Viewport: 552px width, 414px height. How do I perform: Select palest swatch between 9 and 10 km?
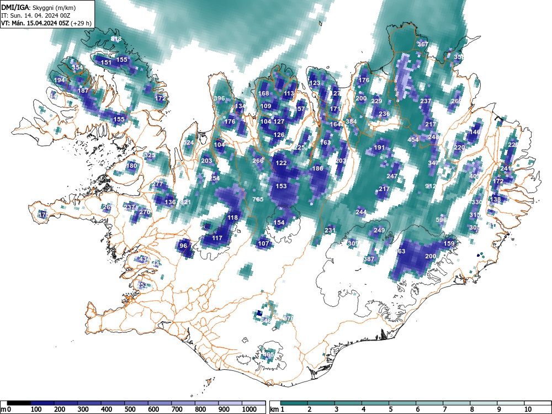click(x=511, y=403)
